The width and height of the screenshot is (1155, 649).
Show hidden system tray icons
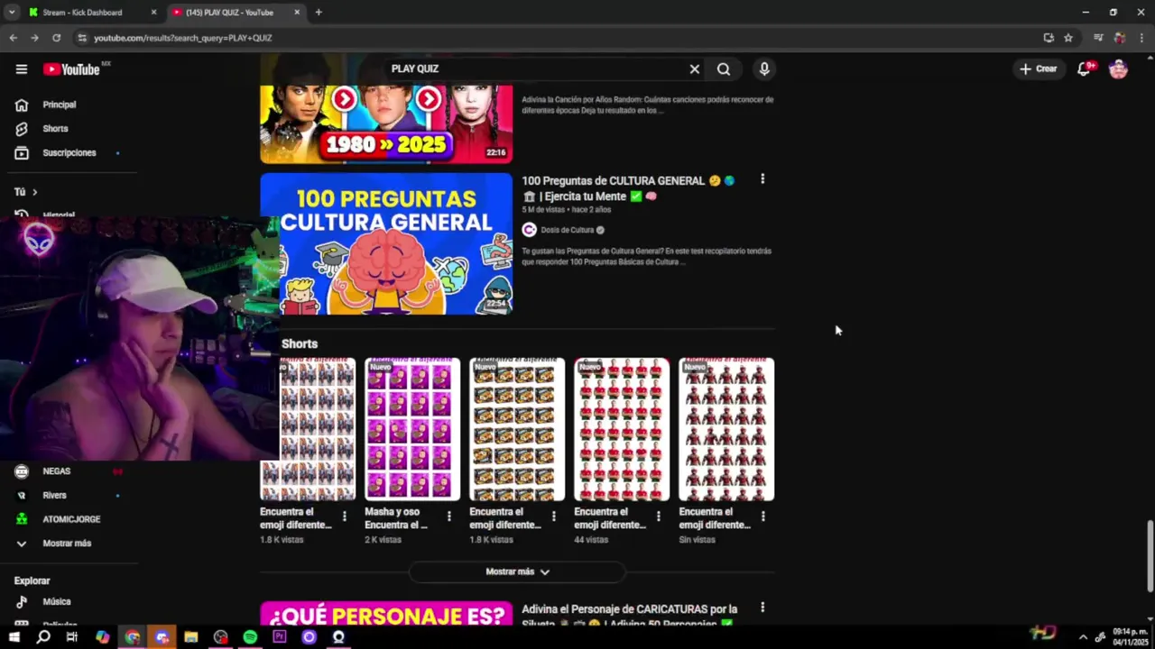[1083, 637]
